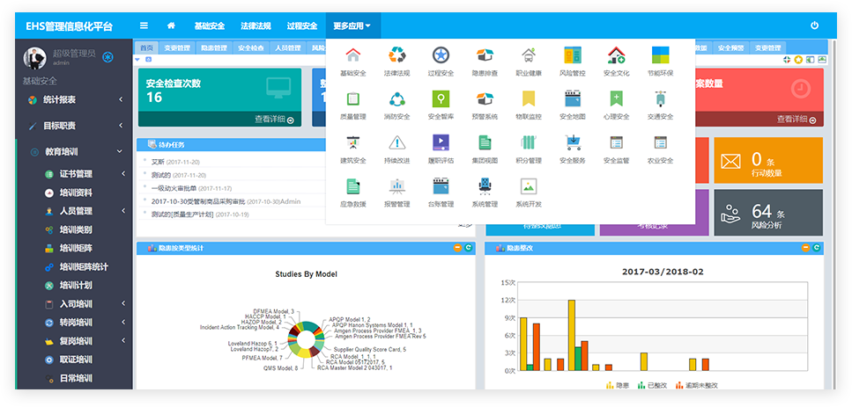Click the power icon in top bar
852x407 pixels.
(814, 26)
